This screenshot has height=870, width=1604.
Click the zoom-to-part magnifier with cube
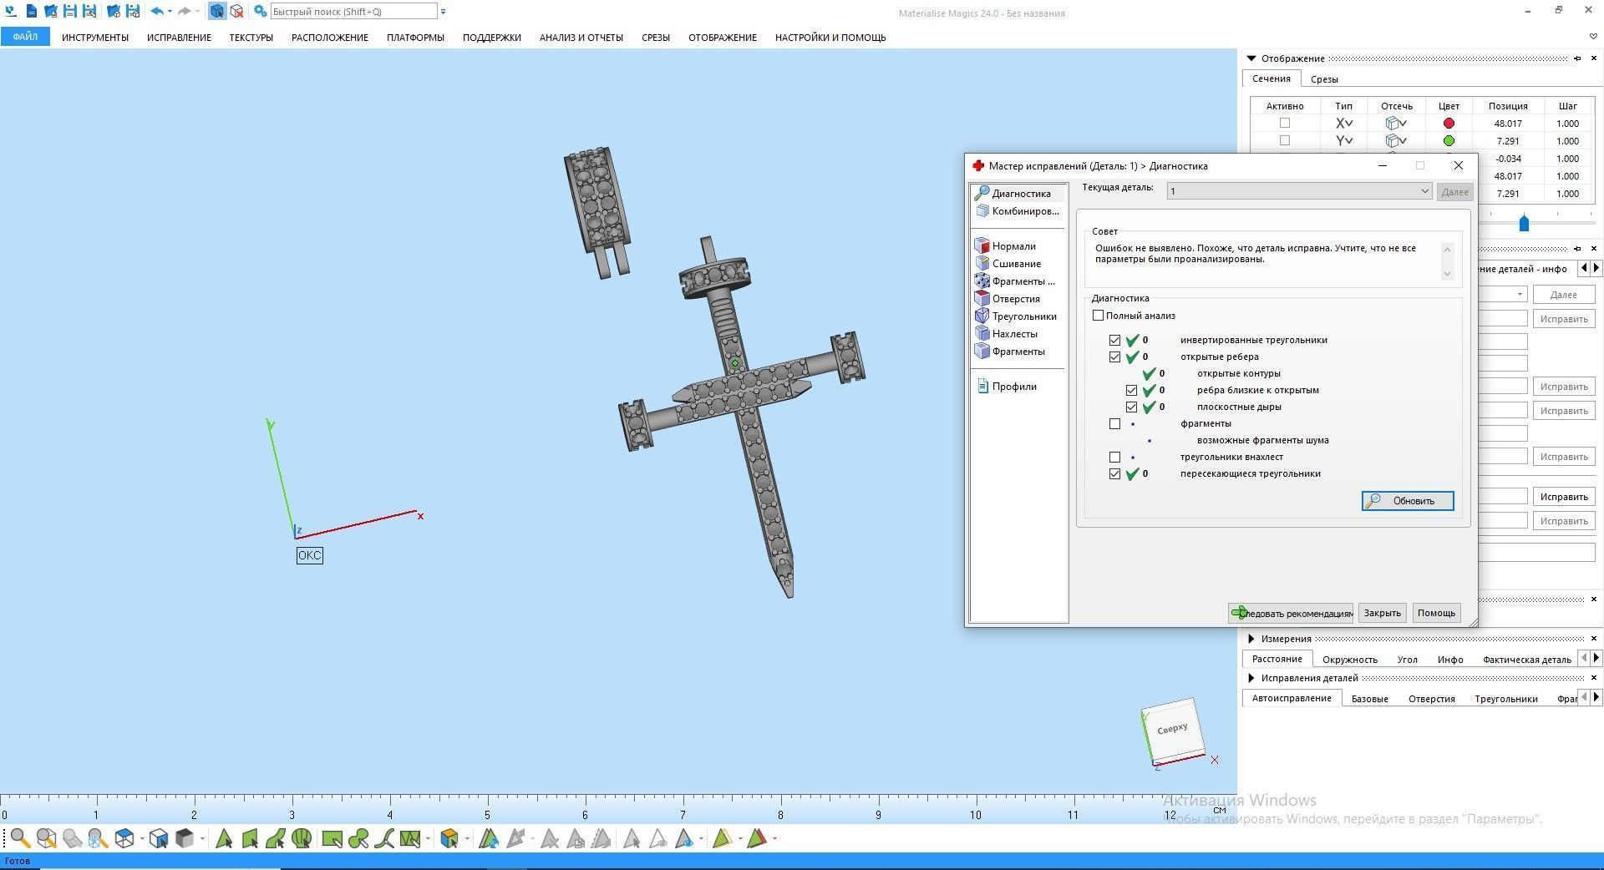pyautogui.click(x=46, y=838)
